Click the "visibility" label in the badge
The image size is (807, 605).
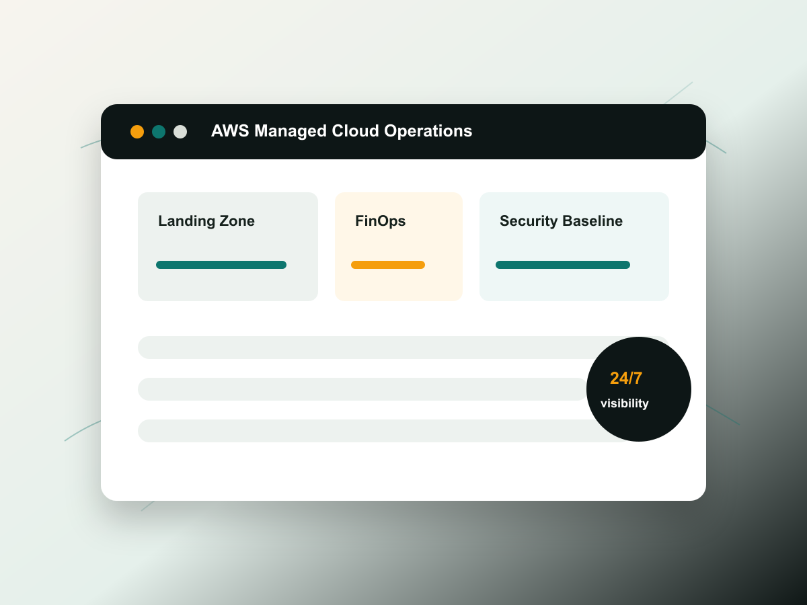(x=625, y=403)
